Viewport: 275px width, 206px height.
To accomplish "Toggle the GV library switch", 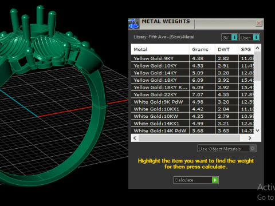I will (230, 37).
